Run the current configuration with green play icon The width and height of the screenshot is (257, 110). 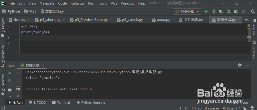click(x=207, y=11)
